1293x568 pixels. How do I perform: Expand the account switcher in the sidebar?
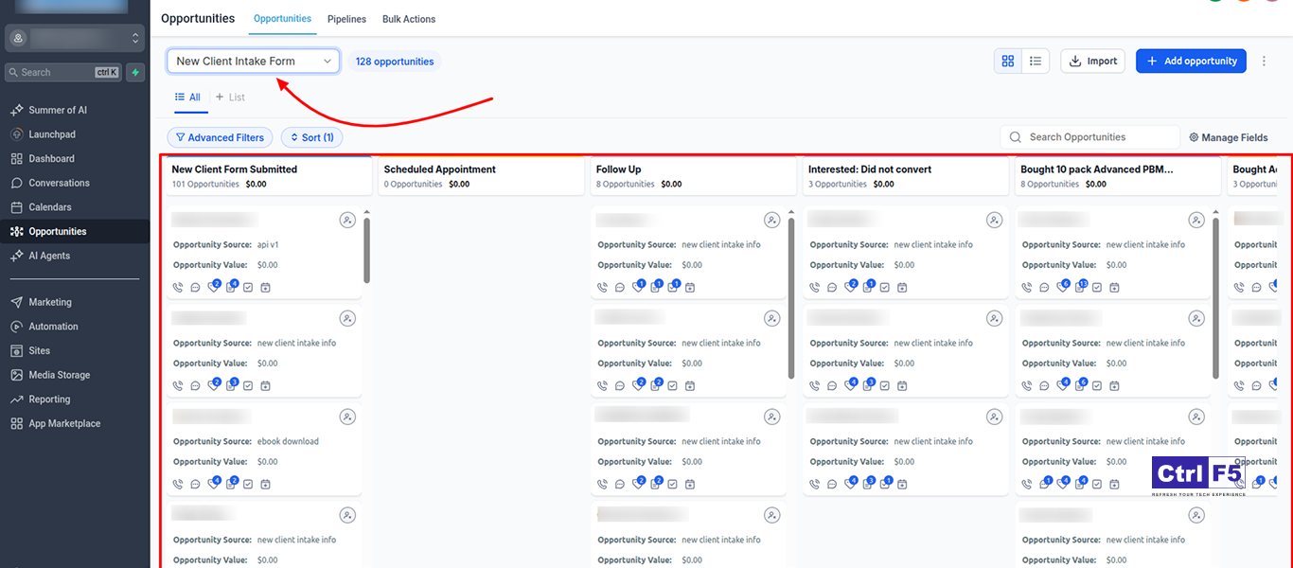[76, 38]
